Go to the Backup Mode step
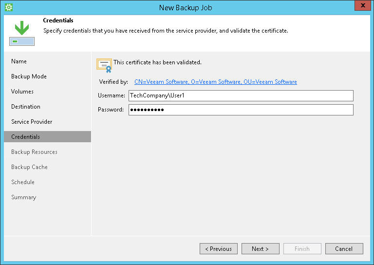This screenshot has width=374, height=265. pos(29,76)
